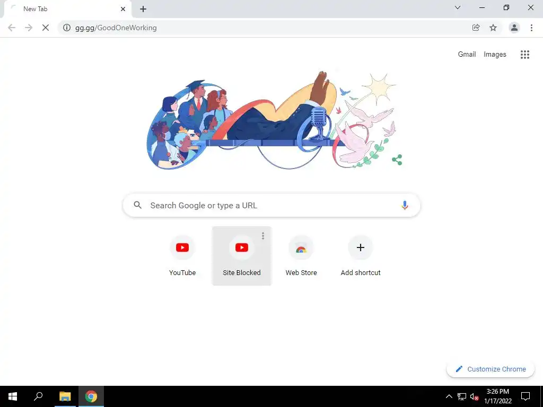Click Customize Chrome button
Viewport: 543px width, 407px height.
(491, 369)
